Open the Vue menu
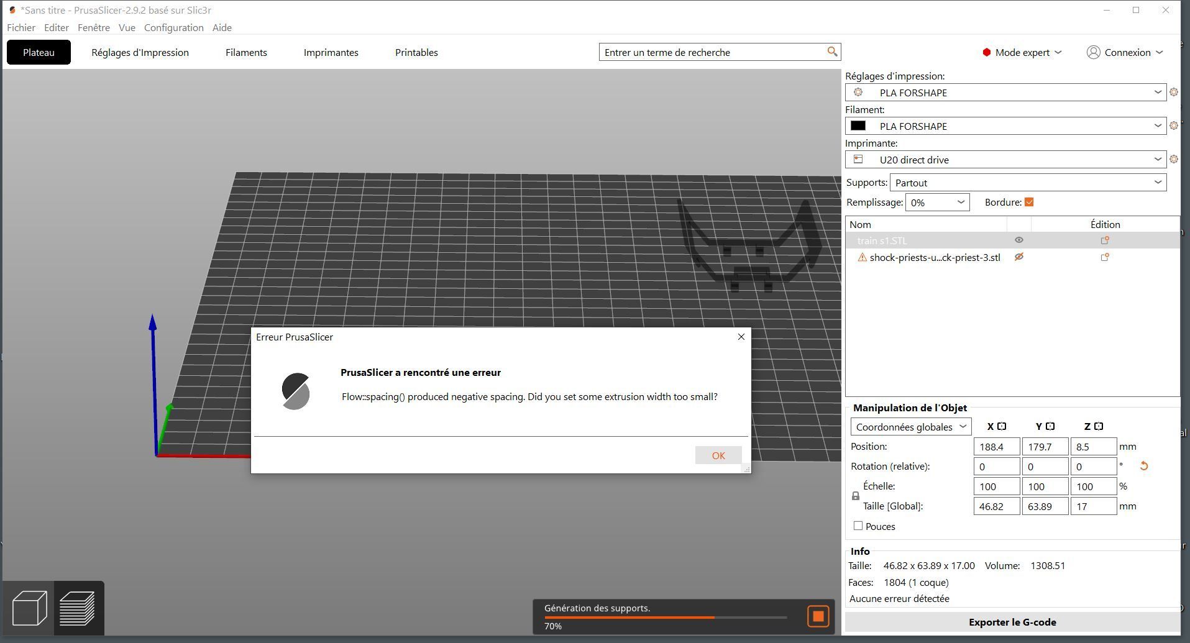 pos(127,27)
